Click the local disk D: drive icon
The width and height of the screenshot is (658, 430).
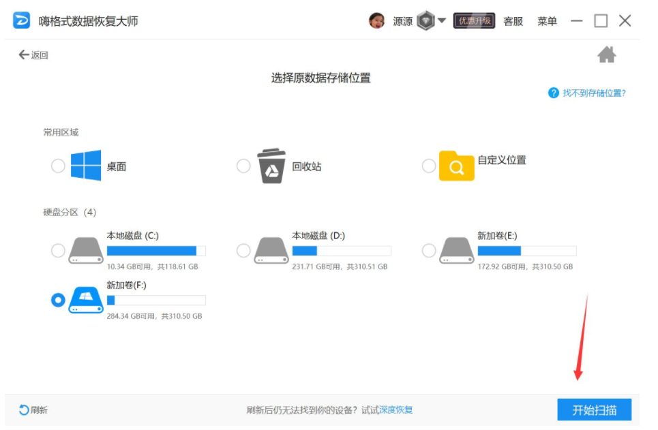tap(271, 250)
